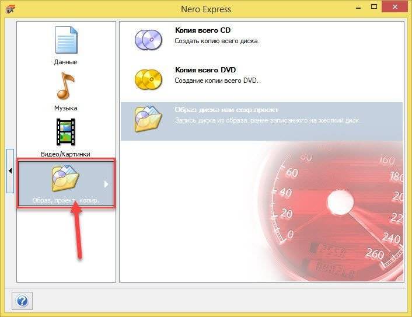This screenshot has height=317, width=412.
Task: Select the Музыка label
Action: click(x=66, y=108)
